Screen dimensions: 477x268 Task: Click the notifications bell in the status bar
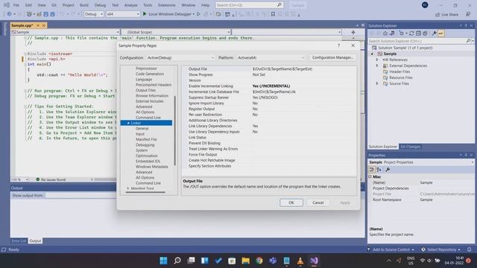click(469, 249)
